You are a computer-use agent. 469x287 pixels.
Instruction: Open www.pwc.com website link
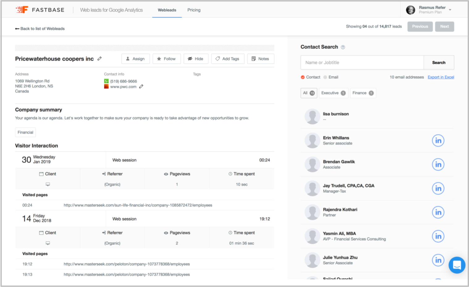point(123,87)
